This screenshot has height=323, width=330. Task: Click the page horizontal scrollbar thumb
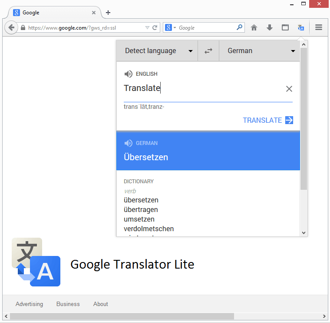(122, 316)
